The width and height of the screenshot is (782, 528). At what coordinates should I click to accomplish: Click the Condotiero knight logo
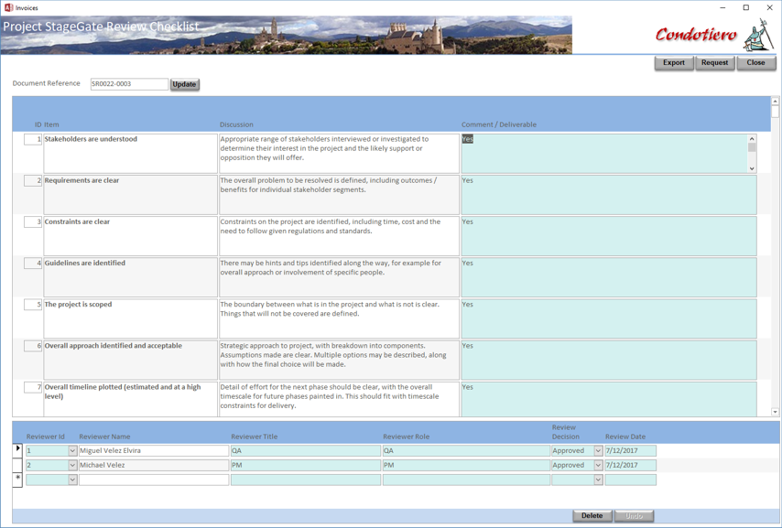759,35
